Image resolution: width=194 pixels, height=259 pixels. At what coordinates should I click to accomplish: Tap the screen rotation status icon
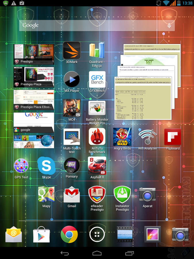click(x=159, y=3)
